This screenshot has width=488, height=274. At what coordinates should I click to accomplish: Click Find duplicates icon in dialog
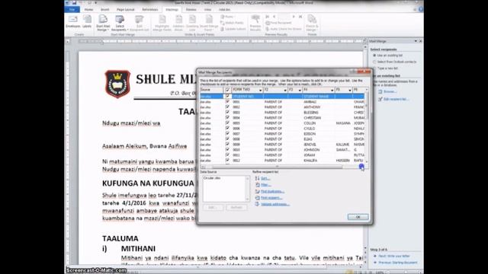[258, 191]
